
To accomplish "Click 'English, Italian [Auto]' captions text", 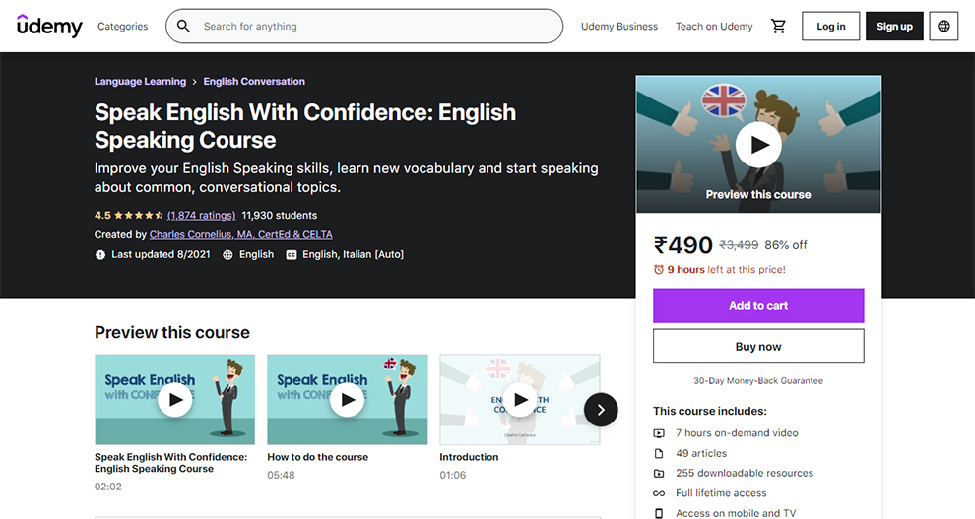I will pos(353,254).
